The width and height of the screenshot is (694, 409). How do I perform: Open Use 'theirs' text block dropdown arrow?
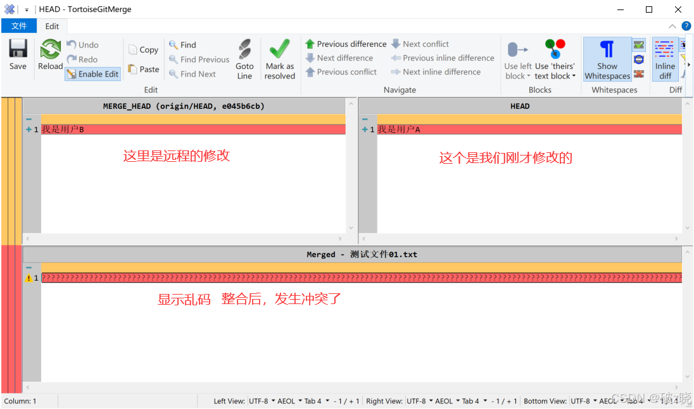[574, 76]
